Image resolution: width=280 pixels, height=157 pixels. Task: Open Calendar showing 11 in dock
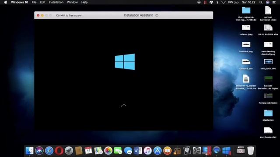click(88, 150)
